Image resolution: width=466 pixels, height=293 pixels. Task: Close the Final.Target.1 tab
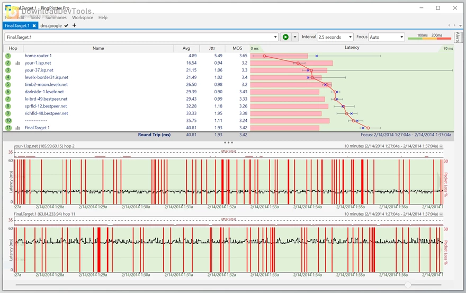pos(34,25)
